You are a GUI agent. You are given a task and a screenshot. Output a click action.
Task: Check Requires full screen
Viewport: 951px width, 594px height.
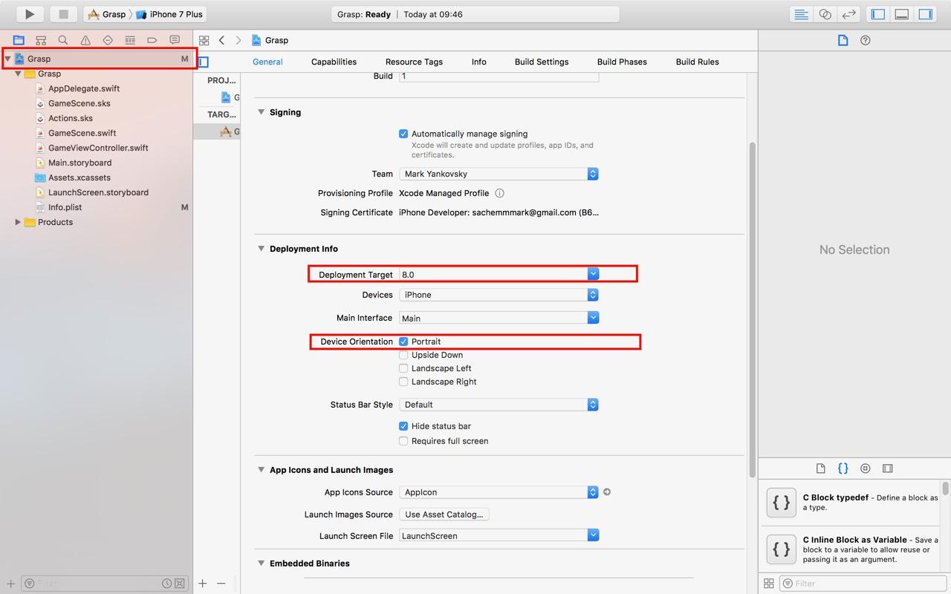click(403, 441)
